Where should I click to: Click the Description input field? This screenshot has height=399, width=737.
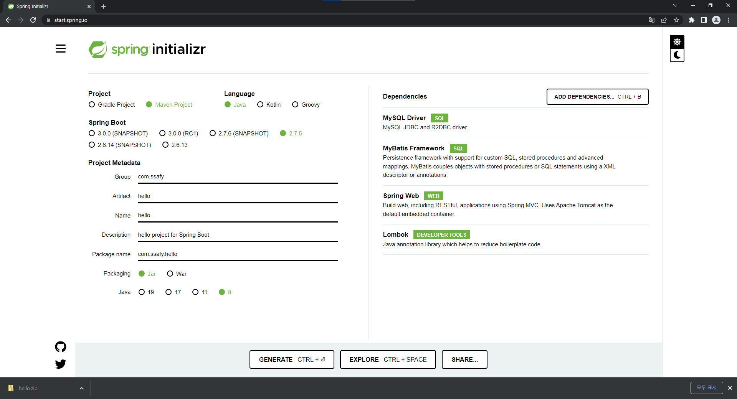[238, 235]
